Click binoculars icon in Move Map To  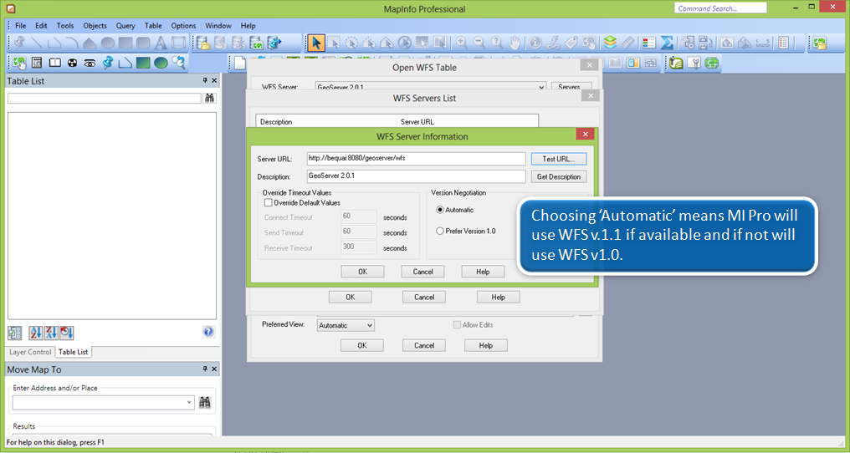[x=205, y=403]
